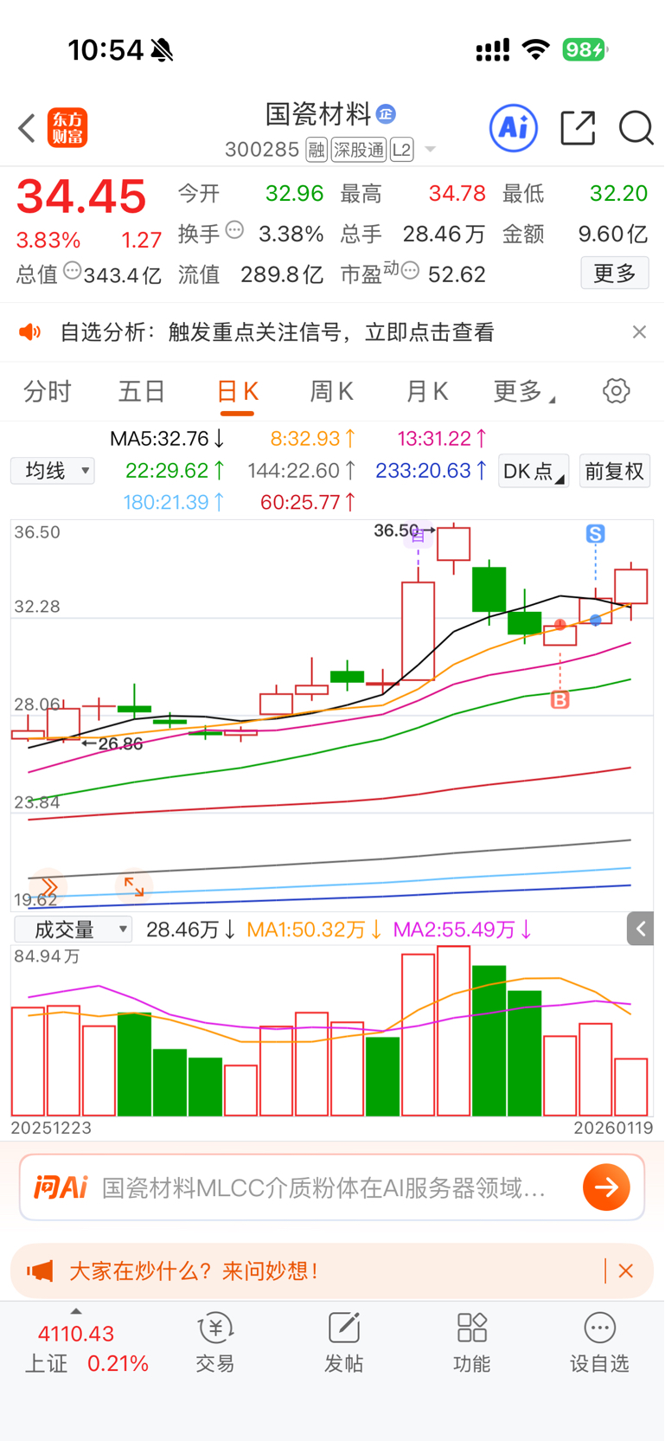Screen dimensions: 665x1441
Task: Expand the 更多 period menu
Action: (524, 392)
